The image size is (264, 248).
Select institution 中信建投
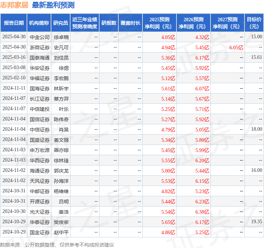point(40,109)
